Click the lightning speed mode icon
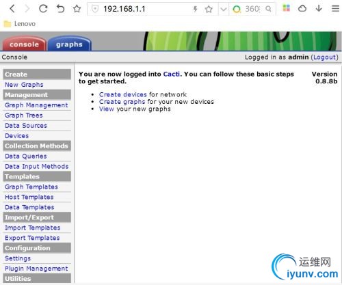Screen dimensions: 342x285 click(195, 9)
